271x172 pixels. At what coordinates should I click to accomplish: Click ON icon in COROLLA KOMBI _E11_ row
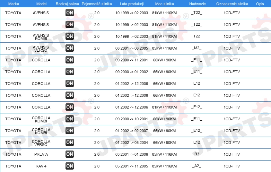click(x=70, y=119)
